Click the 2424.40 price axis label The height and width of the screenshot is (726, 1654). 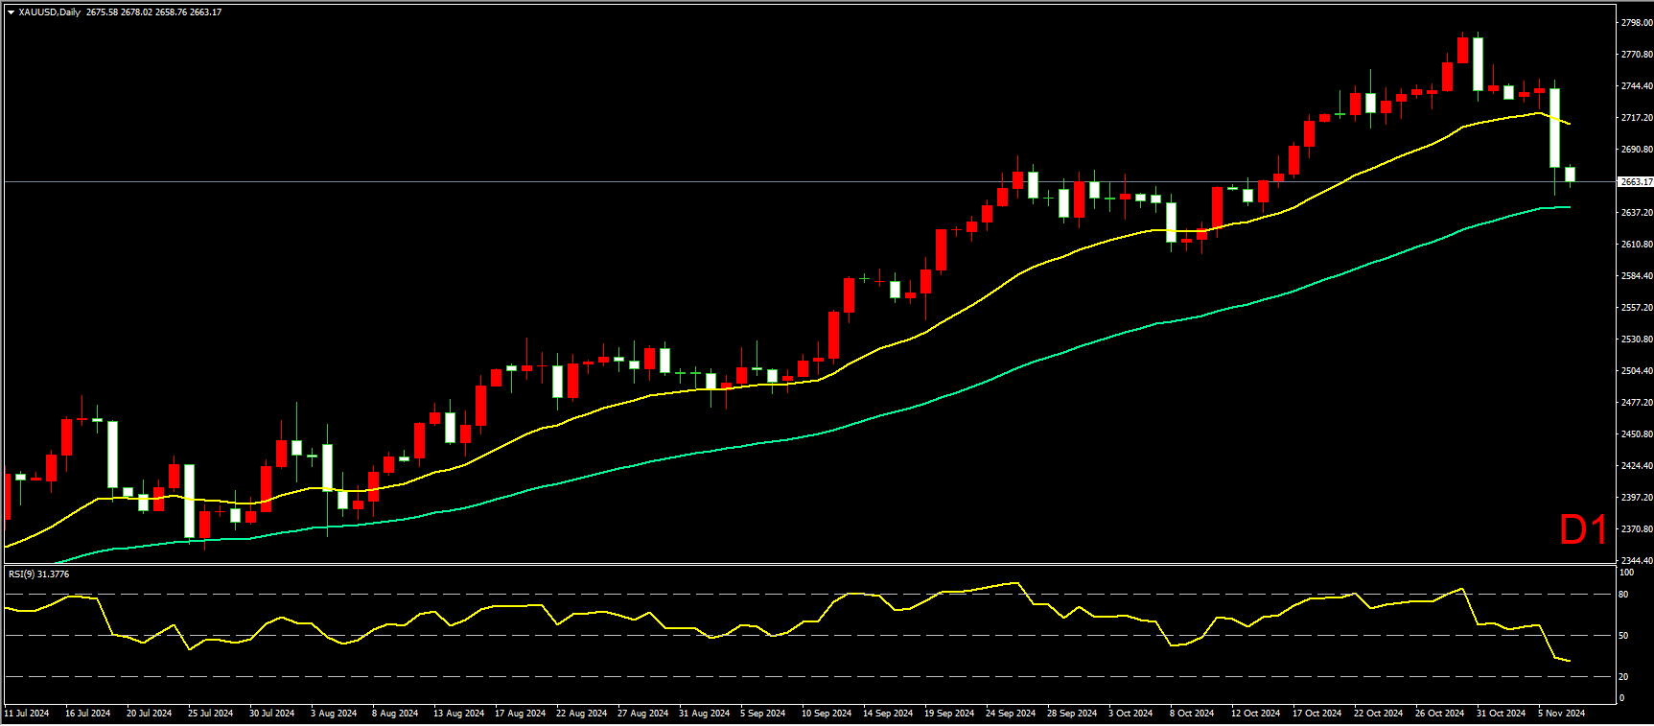pyautogui.click(x=1637, y=466)
